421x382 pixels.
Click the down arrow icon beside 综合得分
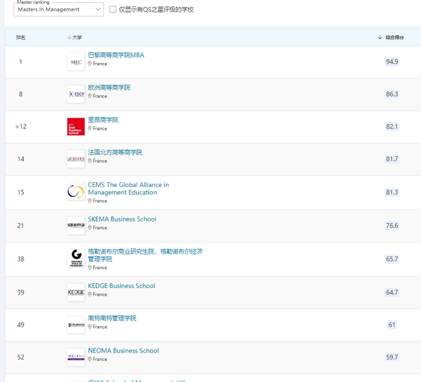[x=380, y=37]
